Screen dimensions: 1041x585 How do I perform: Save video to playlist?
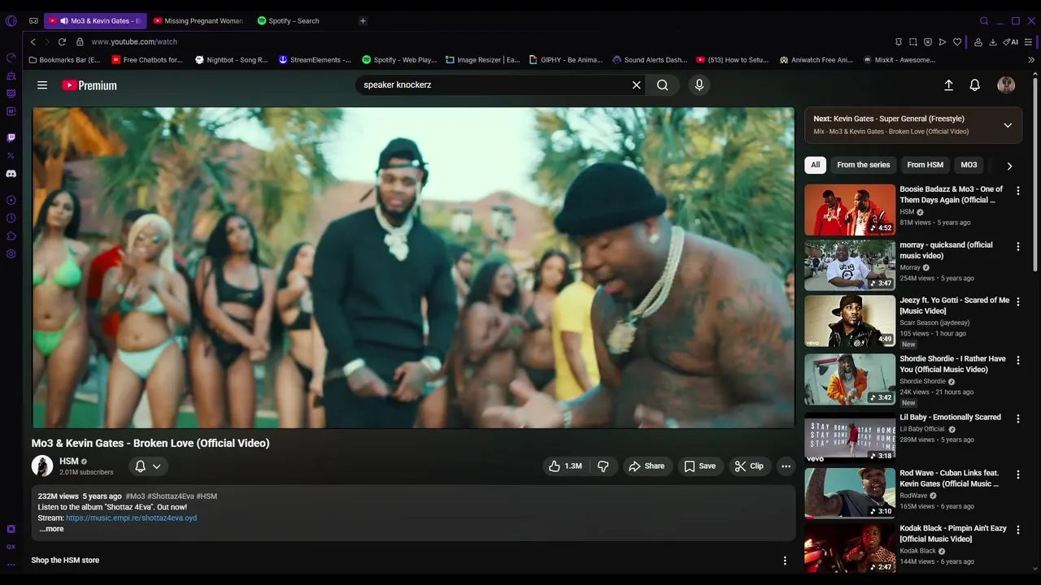(x=699, y=466)
